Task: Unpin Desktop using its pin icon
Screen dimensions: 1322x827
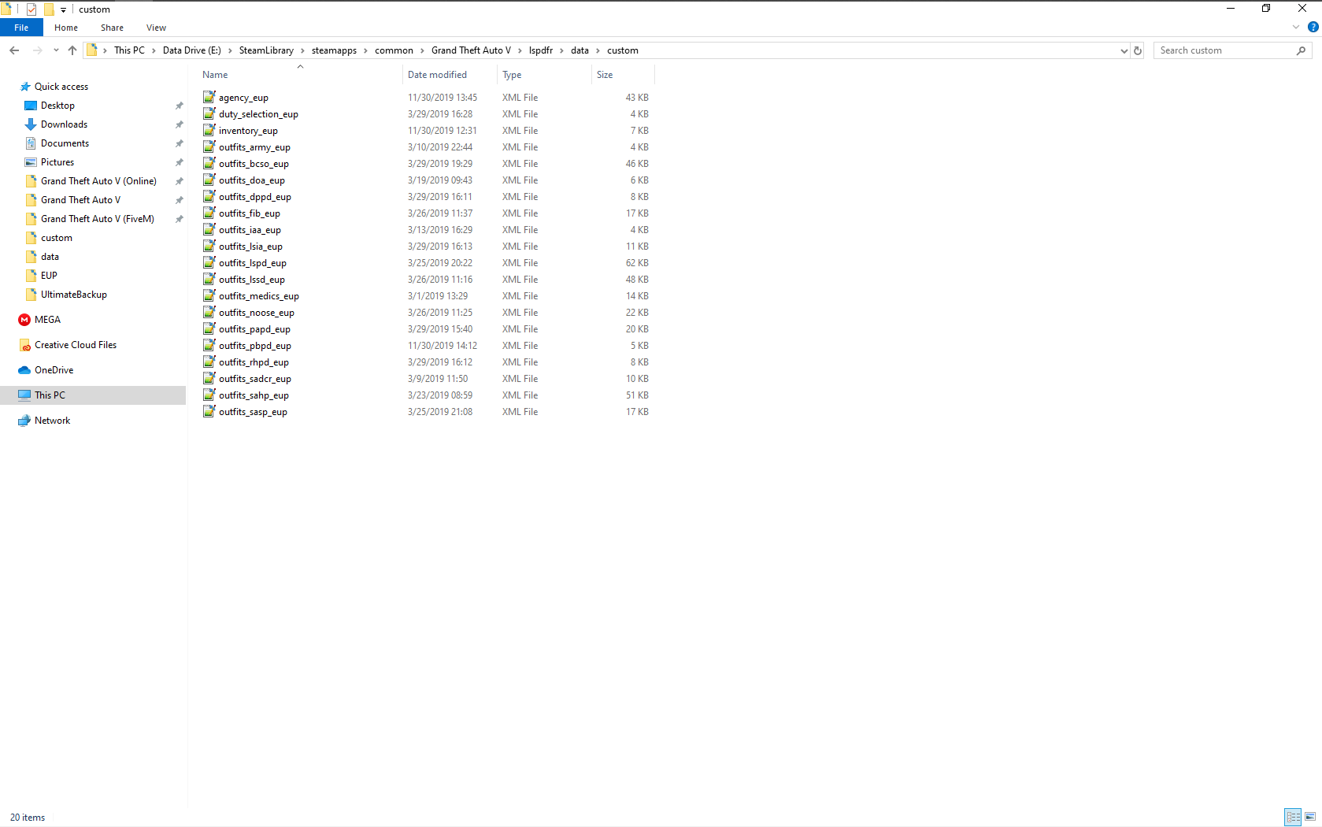Action: tap(179, 106)
